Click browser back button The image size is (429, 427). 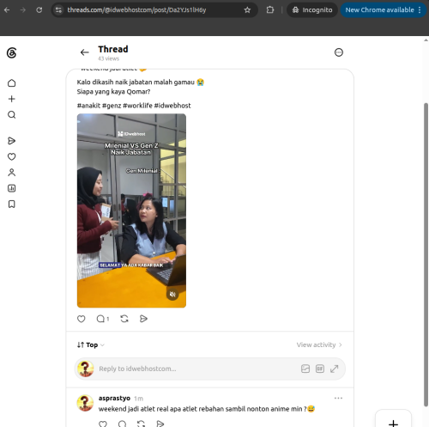pyautogui.click(x=7, y=10)
